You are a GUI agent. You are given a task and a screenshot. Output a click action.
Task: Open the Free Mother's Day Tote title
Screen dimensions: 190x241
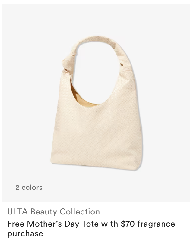tap(91, 228)
